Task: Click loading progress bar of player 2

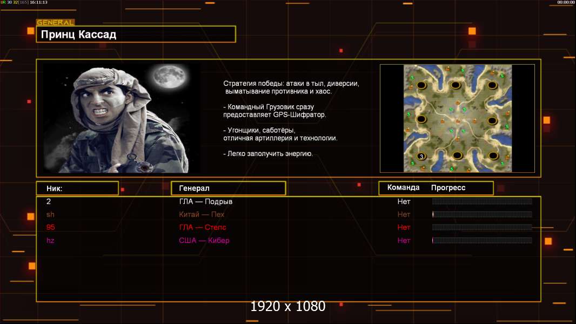Action: (x=482, y=201)
